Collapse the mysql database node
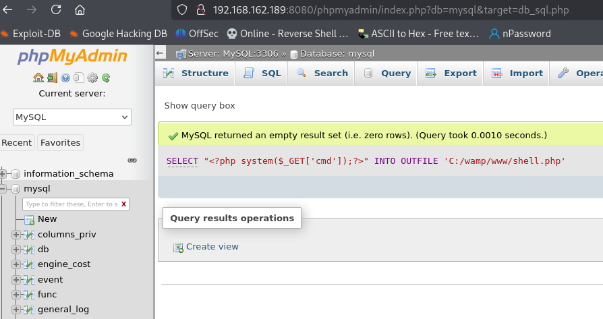This screenshot has width=603, height=319. coord(3,189)
